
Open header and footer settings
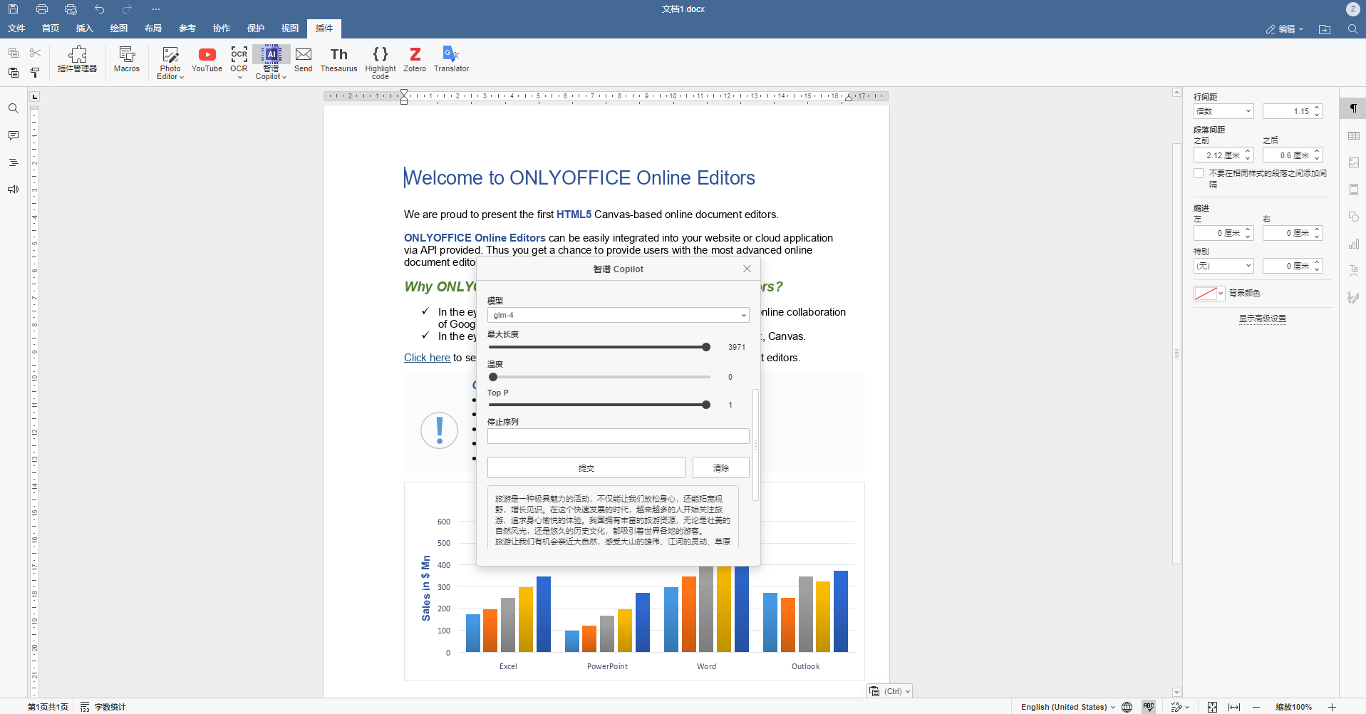pyautogui.click(x=1353, y=190)
